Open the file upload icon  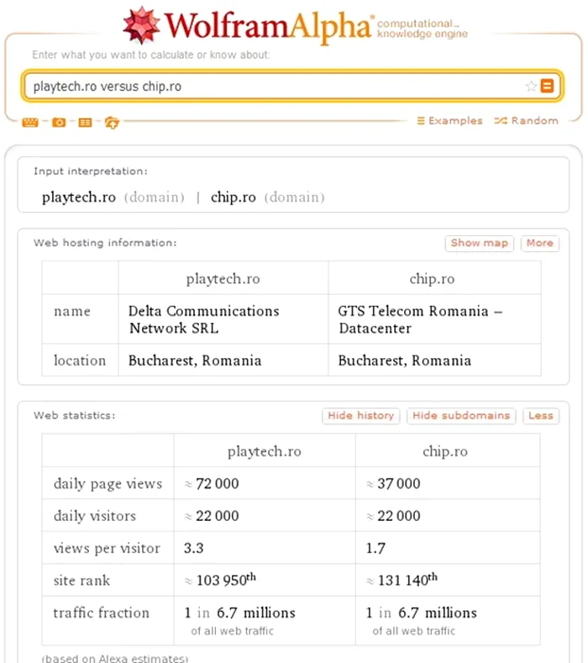point(112,123)
